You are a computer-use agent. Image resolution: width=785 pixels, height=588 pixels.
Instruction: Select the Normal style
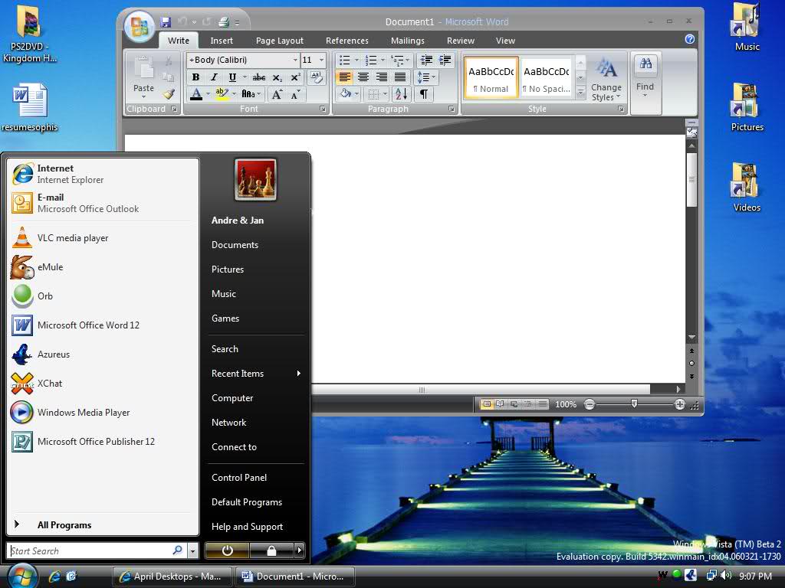click(x=491, y=79)
